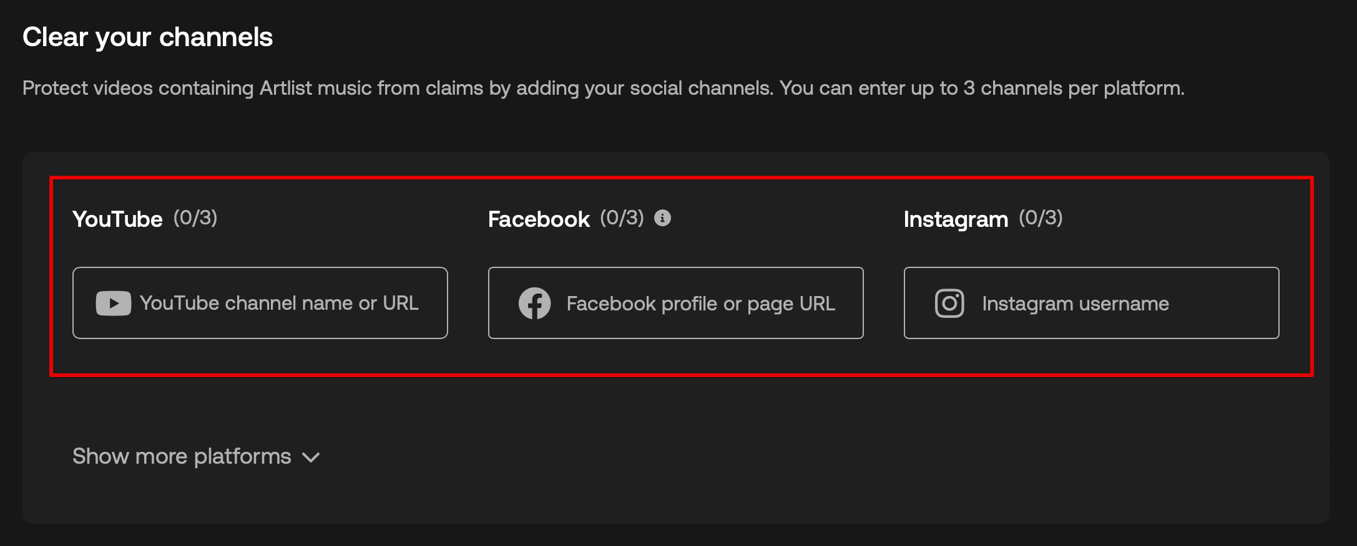Screen dimensions: 1357x546
Task: Click the (0/3) counter beside Instagram
Action: [1041, 218]
